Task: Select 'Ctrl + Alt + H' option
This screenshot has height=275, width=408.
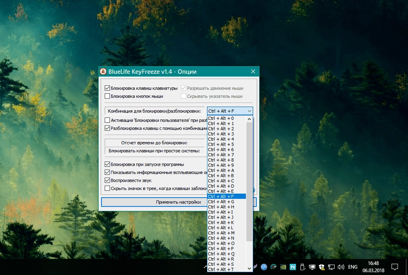Action: coord(227,206)
